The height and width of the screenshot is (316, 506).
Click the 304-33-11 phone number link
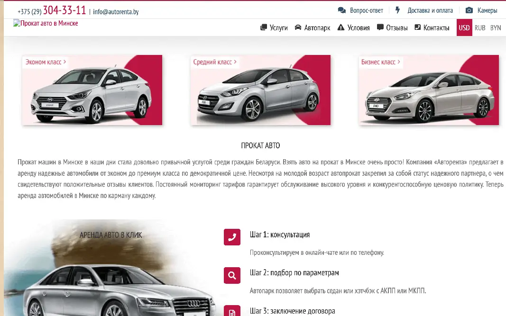point(64,10)
